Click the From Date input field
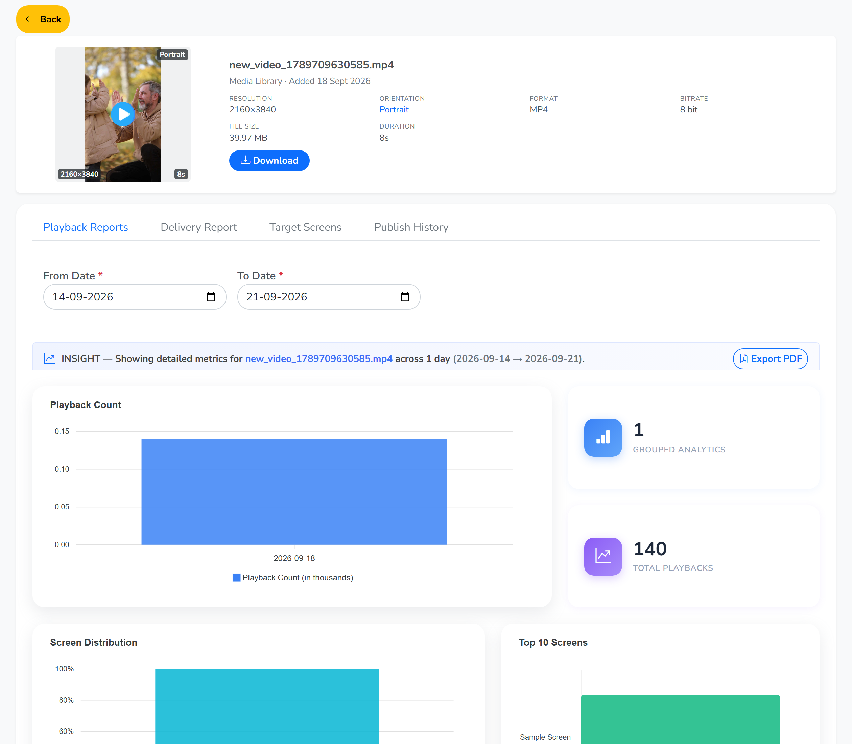 pos(135,297)
